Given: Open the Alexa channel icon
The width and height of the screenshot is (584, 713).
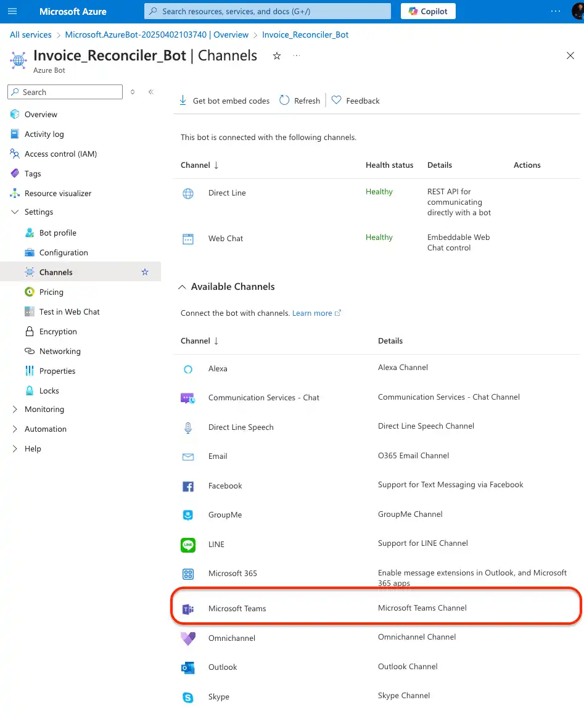Looking at the screenshot, I should (188, 369).
